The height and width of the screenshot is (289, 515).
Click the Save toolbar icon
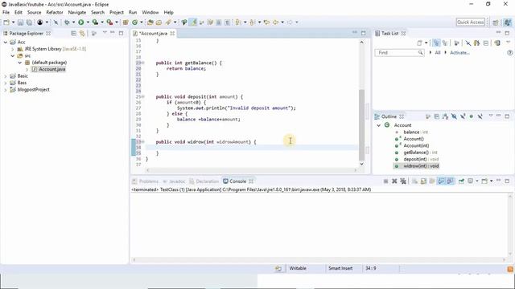(20, 22)
